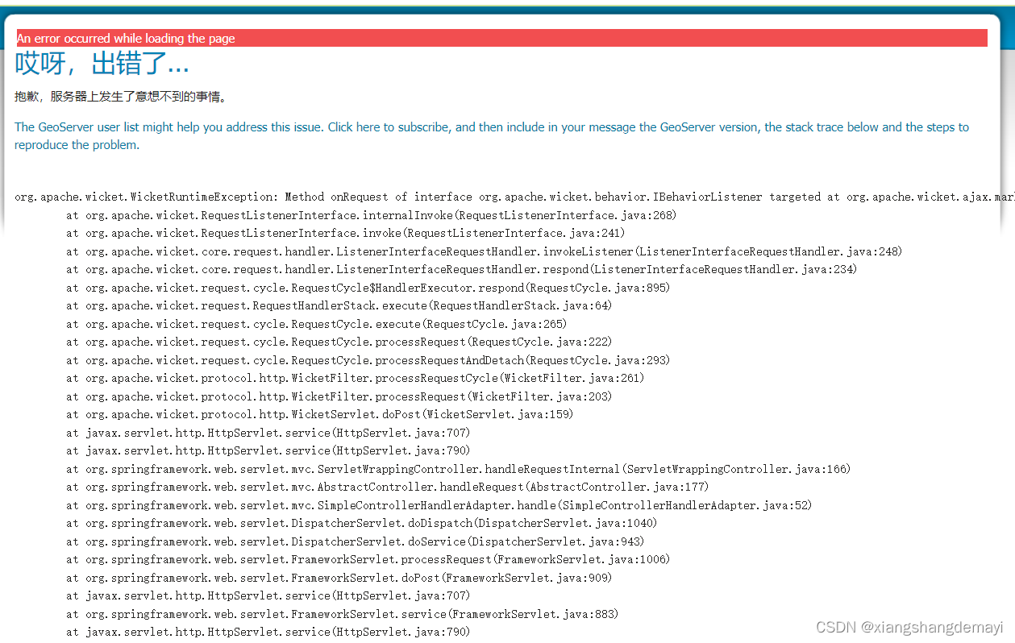Click the processRequestAndDetach java:293 line
This screenshot has width=1015, height=643.
pos(368,360)
